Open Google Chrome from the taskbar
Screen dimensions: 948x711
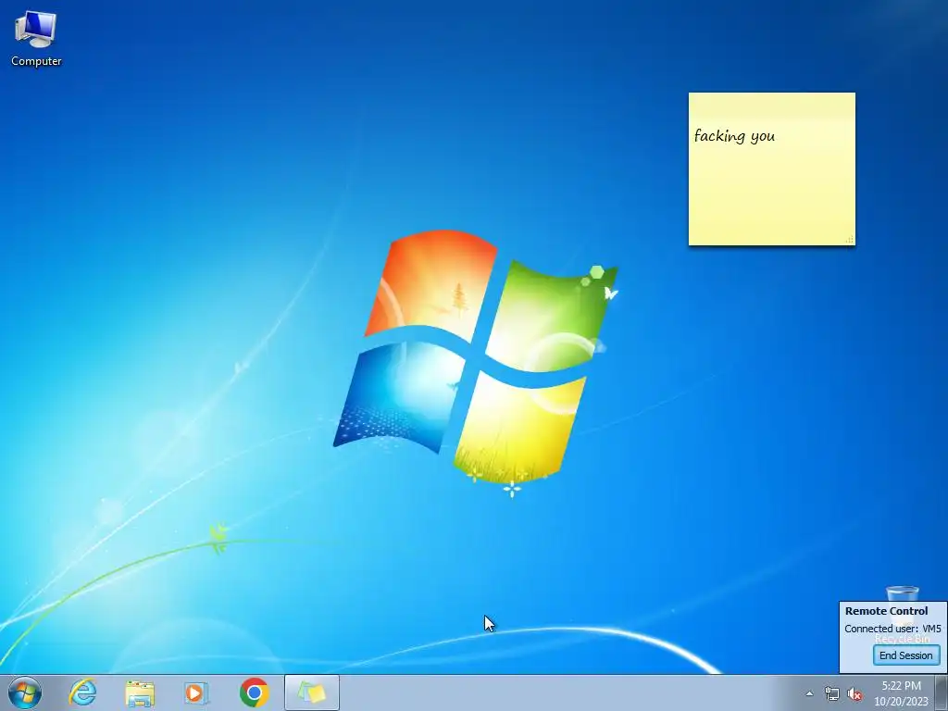[254, 692]
